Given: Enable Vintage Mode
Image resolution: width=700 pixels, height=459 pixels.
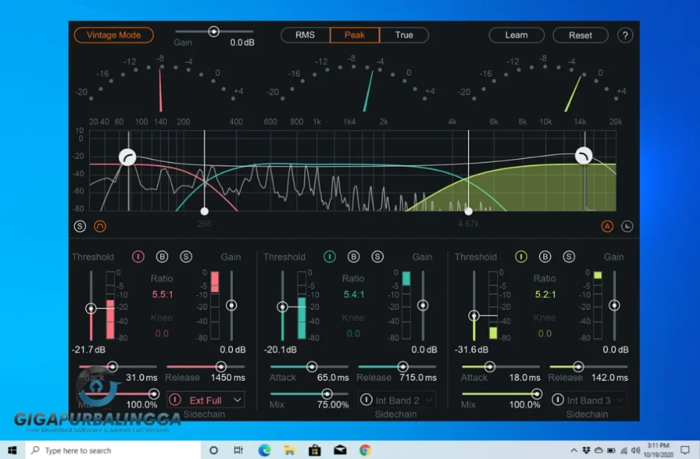Looking at the screenshot, I should [113, 35].
